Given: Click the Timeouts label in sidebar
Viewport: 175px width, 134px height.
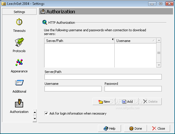Looking at the screenshot, I should click(x=19, y=31).
